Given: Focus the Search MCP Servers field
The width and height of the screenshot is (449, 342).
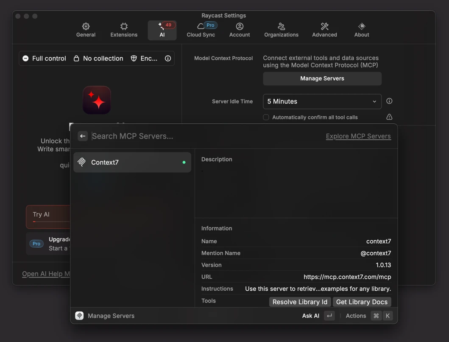Looking at the screenshot, I should click(x=204, y=136).
